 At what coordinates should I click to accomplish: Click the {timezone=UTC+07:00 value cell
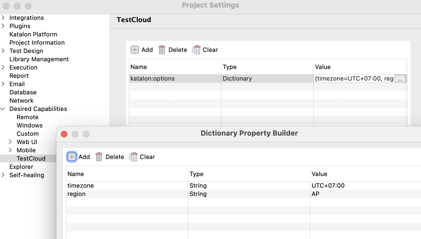click(354, 78)
